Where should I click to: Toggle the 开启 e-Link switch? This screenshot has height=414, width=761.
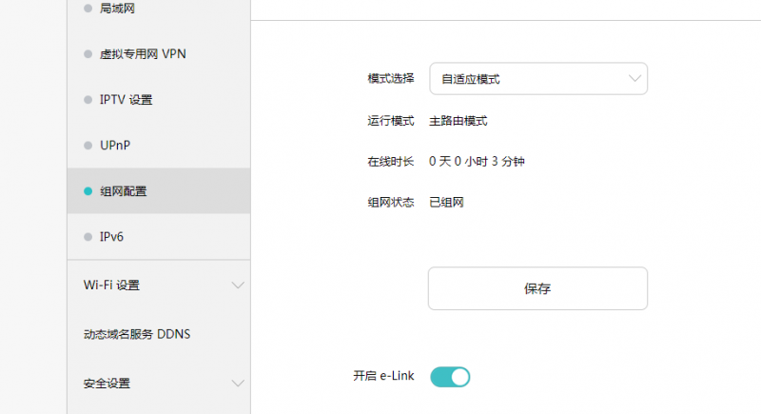click(450, 377)
